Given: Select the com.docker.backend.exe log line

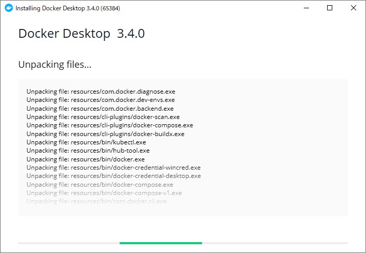Looking at the screenshot, I should [x=100, y=109].
